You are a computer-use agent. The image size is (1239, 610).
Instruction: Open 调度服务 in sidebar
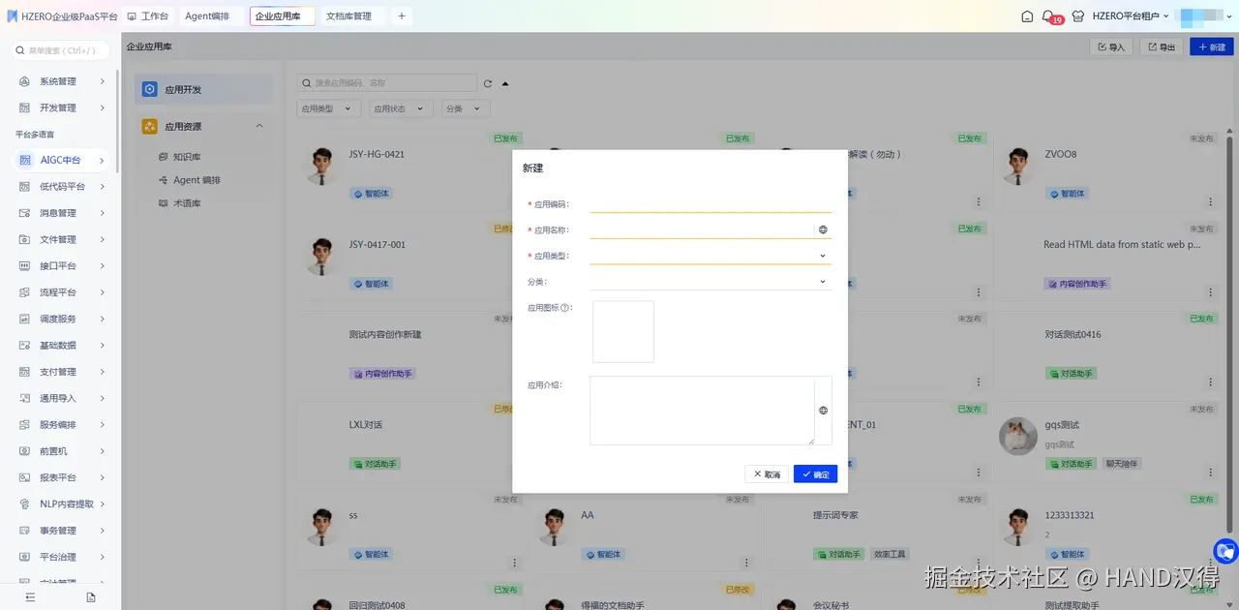tap(62, 319)
